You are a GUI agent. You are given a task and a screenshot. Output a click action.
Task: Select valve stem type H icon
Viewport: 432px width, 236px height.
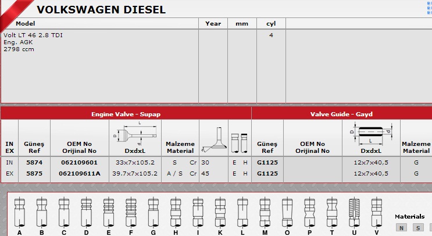pyautogui.click(x=176, y=212)
